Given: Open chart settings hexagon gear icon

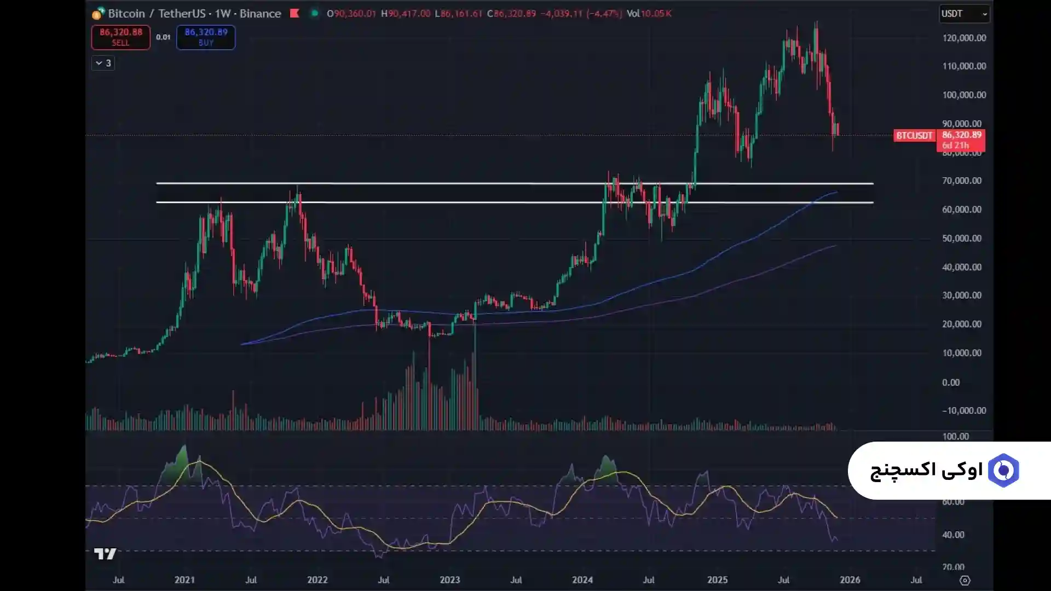Looking at the screenshot, I should [x=965, y=581].
